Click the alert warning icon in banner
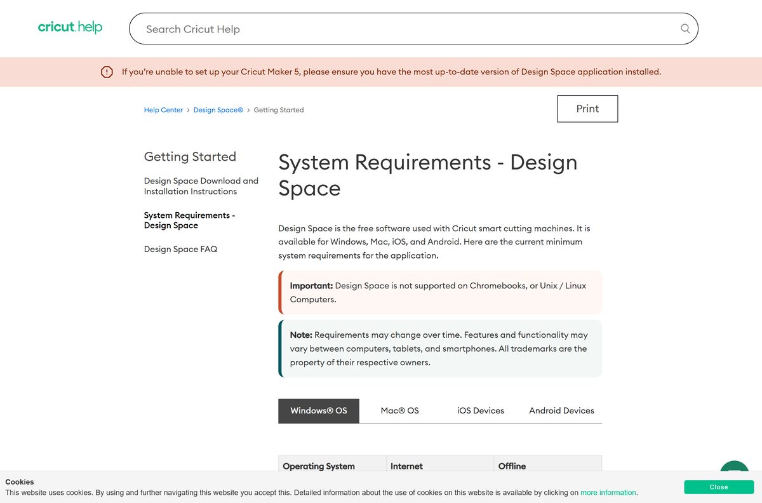This screenshot has width=762, height=503. coord(107,72)
